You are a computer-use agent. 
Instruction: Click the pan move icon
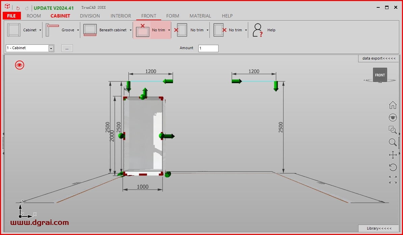(393, 155)
